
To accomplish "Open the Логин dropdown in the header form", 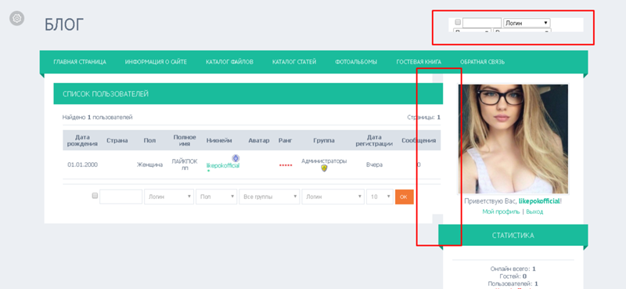I will tap(527, 23).
